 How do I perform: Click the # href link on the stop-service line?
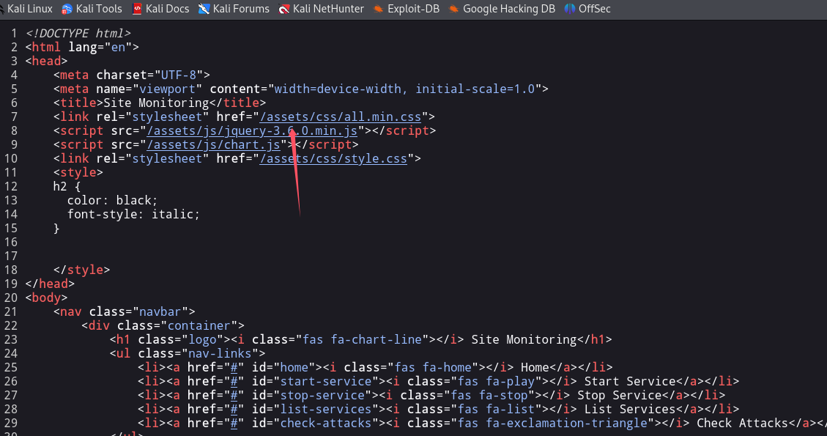[234, 396]
